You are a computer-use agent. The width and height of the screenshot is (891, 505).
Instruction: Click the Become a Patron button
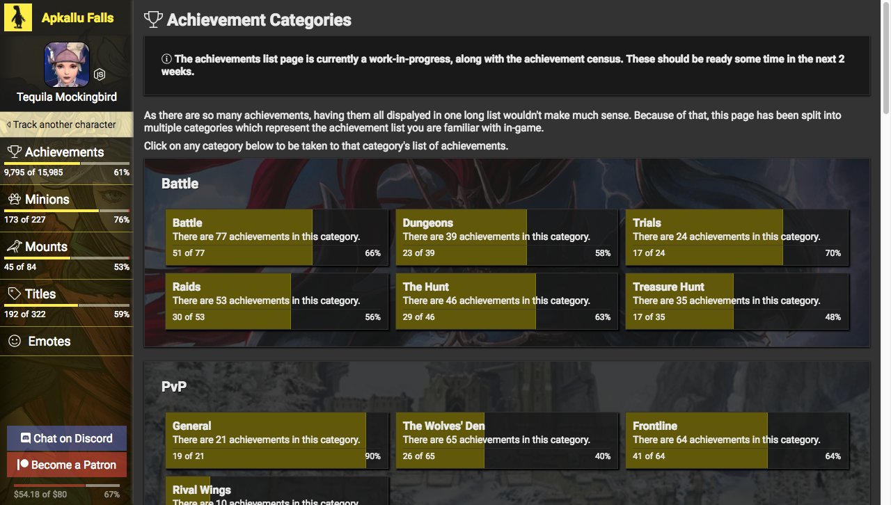(67, 465)
